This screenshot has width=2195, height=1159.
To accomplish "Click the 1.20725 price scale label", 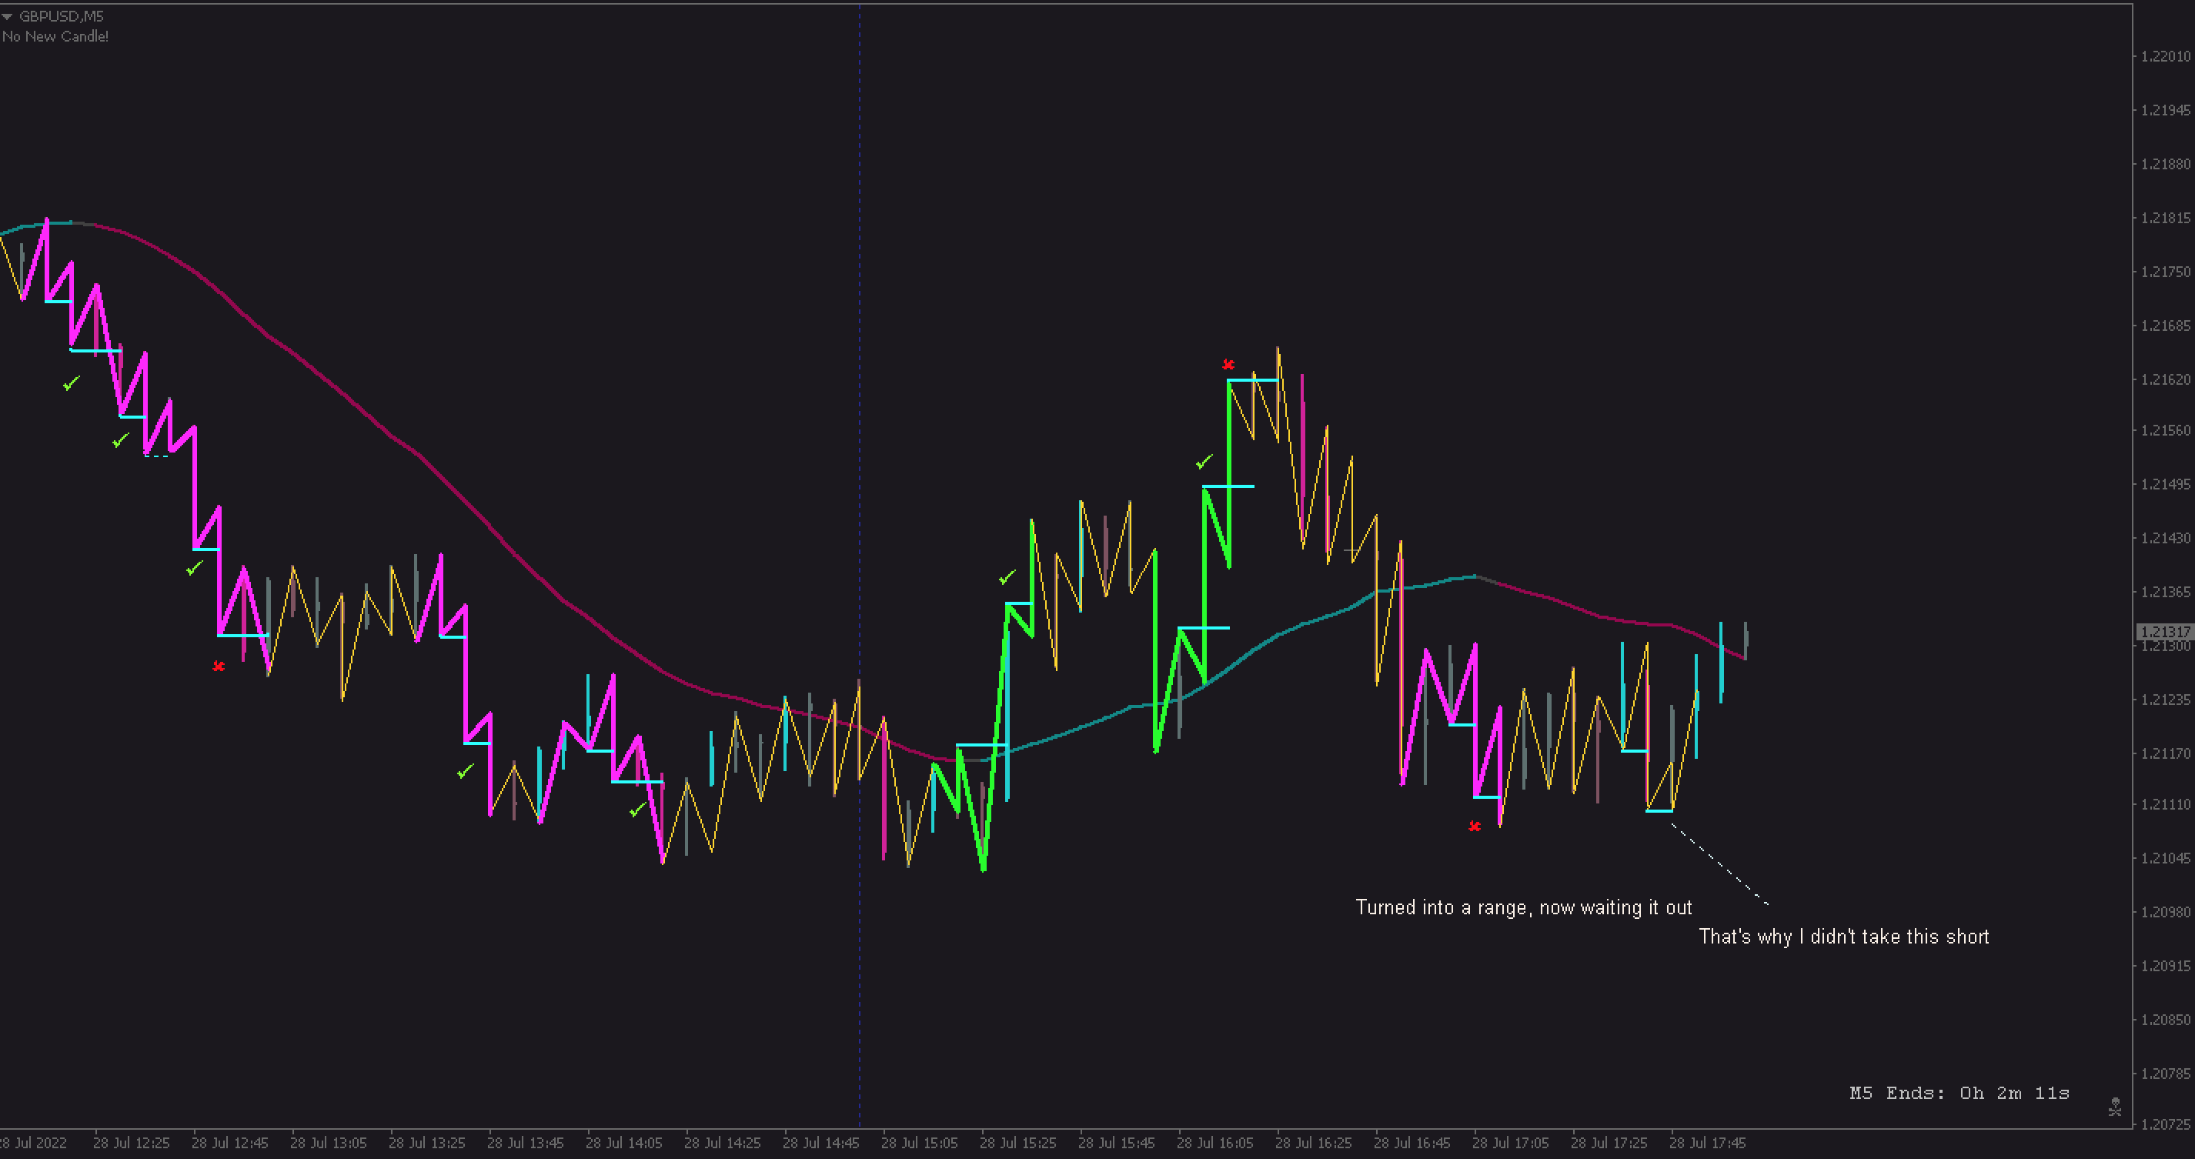I will (x=2164, y=1124).
